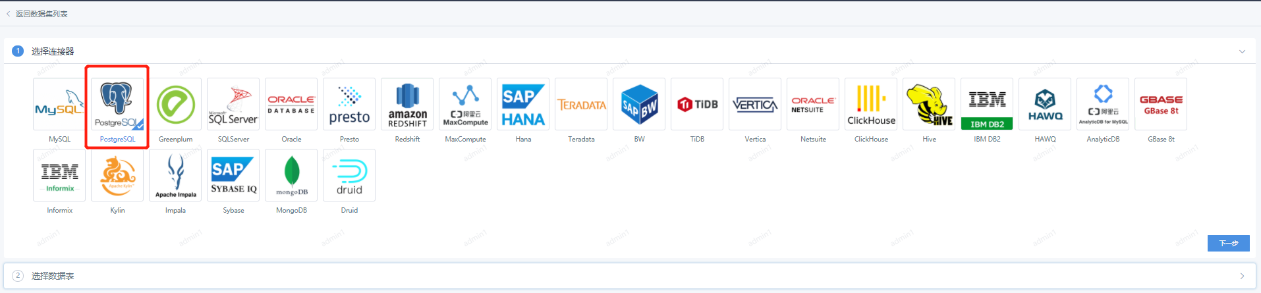Pick the Greenplum connector icon
Viewport: 1261px width, 293px height.
tap(175, 104)
